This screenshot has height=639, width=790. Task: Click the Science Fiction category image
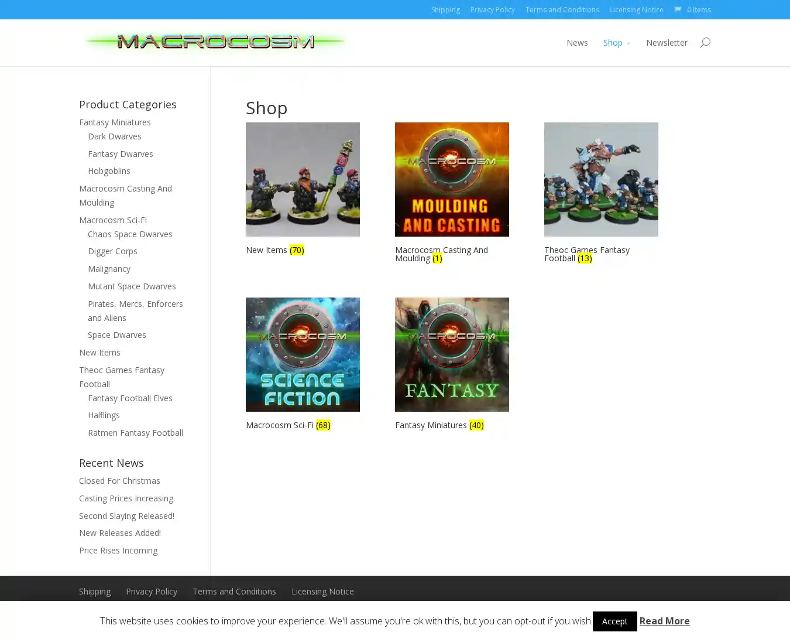pos(303,354)
